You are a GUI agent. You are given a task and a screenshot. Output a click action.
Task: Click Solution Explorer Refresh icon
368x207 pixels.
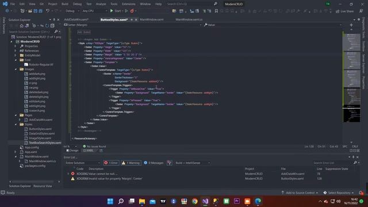pyautogui.click(x=47, y=25)
